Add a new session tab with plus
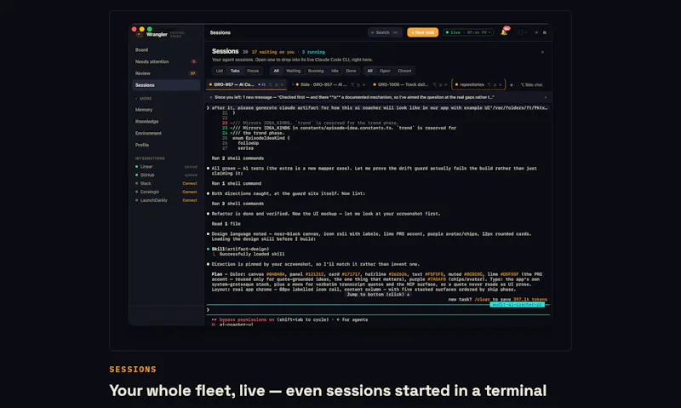The image size is (681, 408). click(512, 85)
